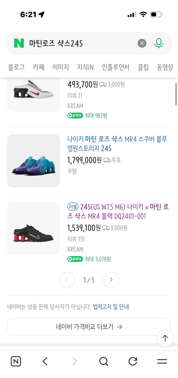Open the hamburger menu in the bottom bar
The image size is (178, 378).
point(162,361)
